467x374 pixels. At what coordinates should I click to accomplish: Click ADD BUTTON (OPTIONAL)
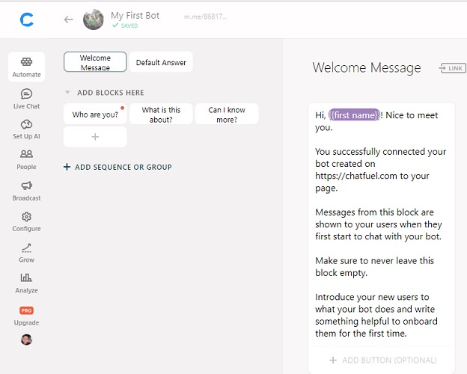382,360
